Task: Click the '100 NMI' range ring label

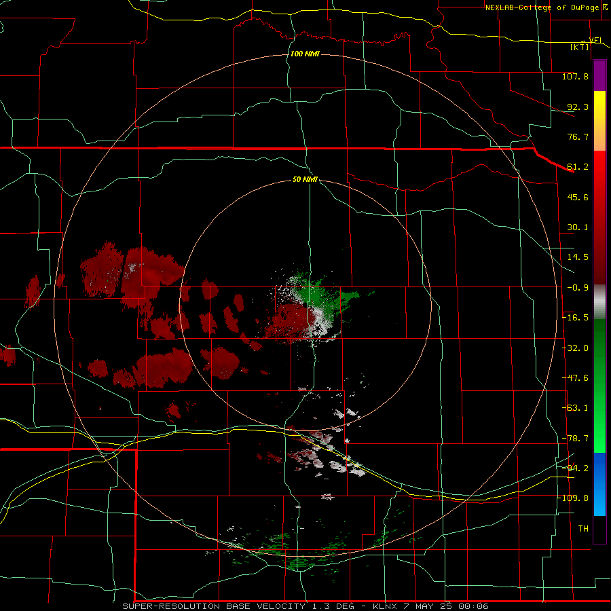Action: 305,54
